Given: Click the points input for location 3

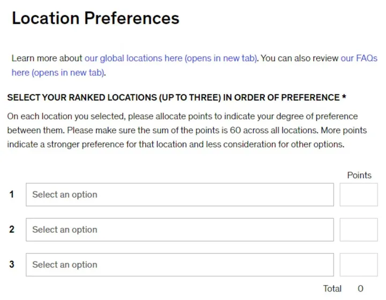Looking at the screenshot, I should pyautogui.click(x=359, y=265).
